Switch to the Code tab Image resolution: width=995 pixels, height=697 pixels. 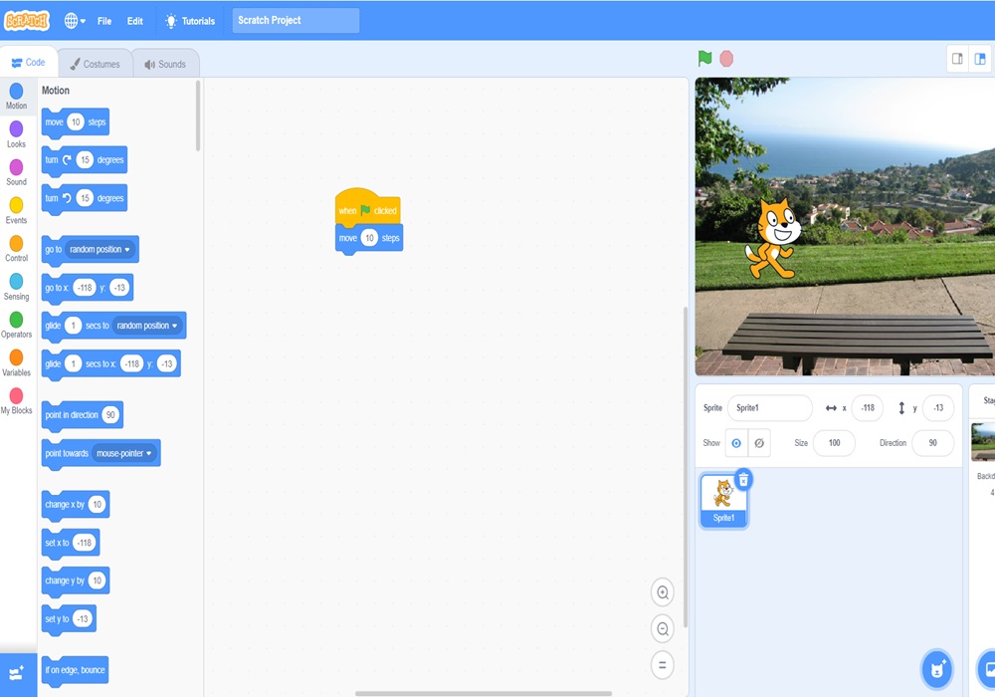29,62
